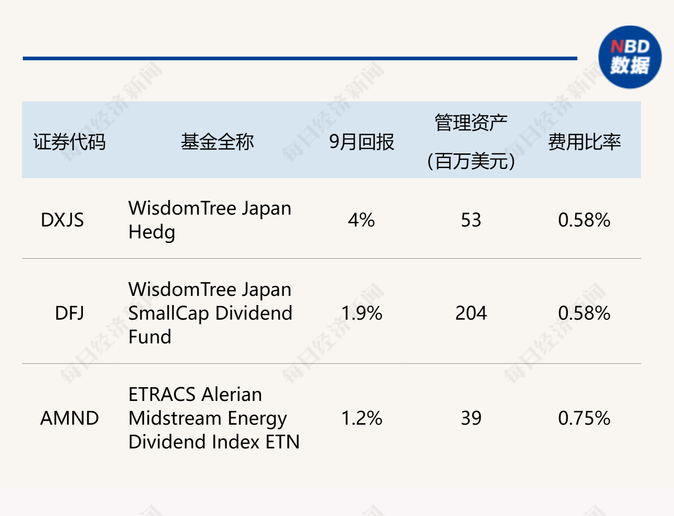Click the 53 assets value
674x516 pixels.
point(471,220)
